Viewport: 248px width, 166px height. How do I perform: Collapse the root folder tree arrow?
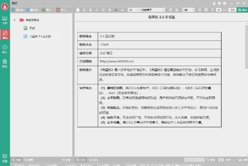[14, 20]
